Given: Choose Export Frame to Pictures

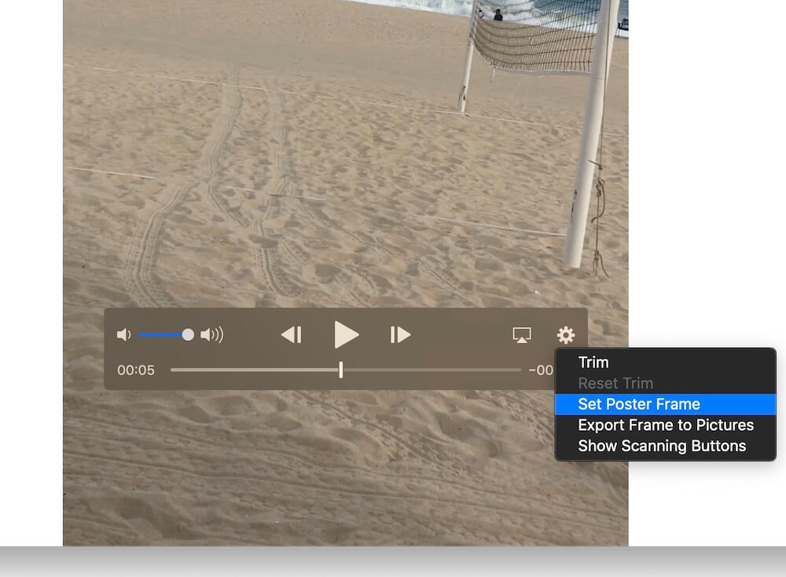Looking at the screenshot, I should pyautogui.click(x=665, y=425).
